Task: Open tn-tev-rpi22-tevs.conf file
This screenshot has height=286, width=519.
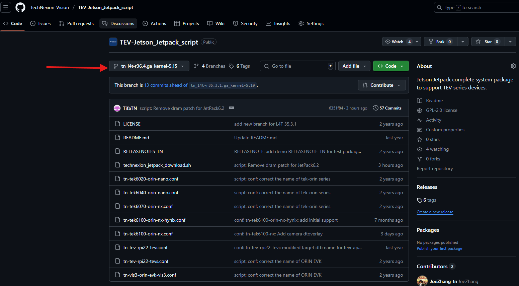Action: coord(146,261)
